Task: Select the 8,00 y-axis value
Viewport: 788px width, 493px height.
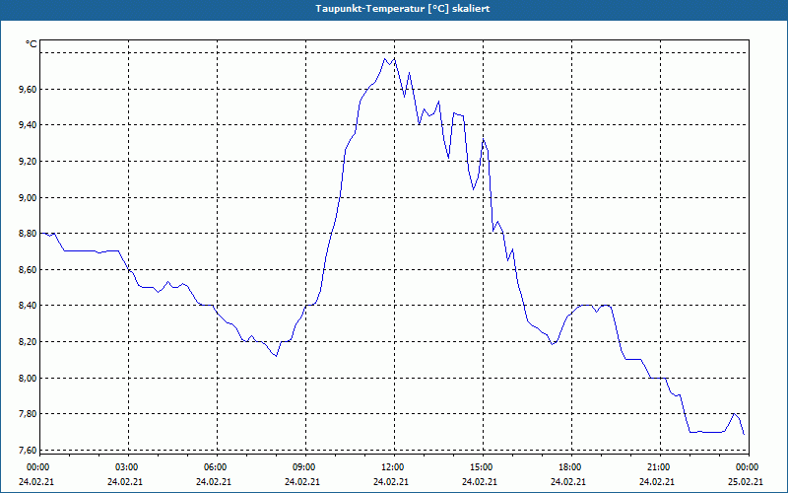Action: 28,378
